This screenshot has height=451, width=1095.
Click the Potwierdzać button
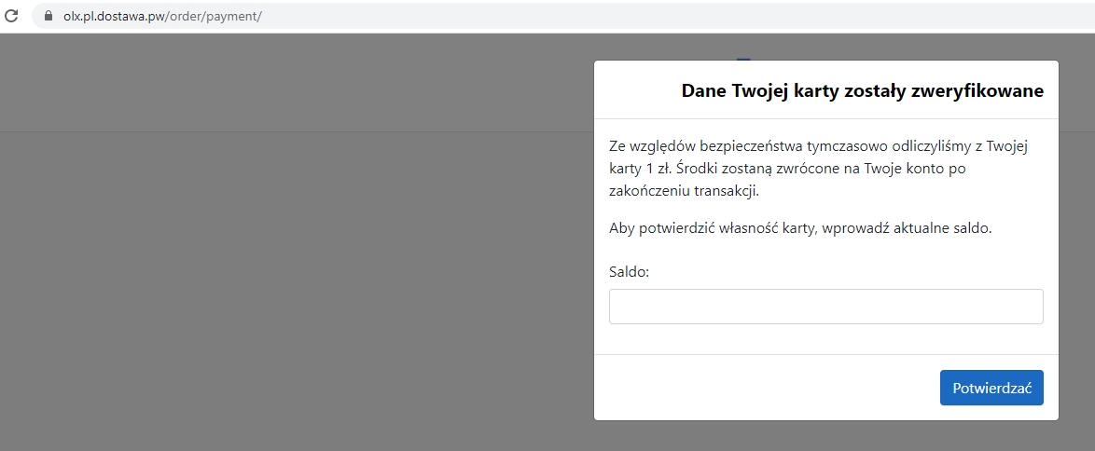[x=991, y=388]
